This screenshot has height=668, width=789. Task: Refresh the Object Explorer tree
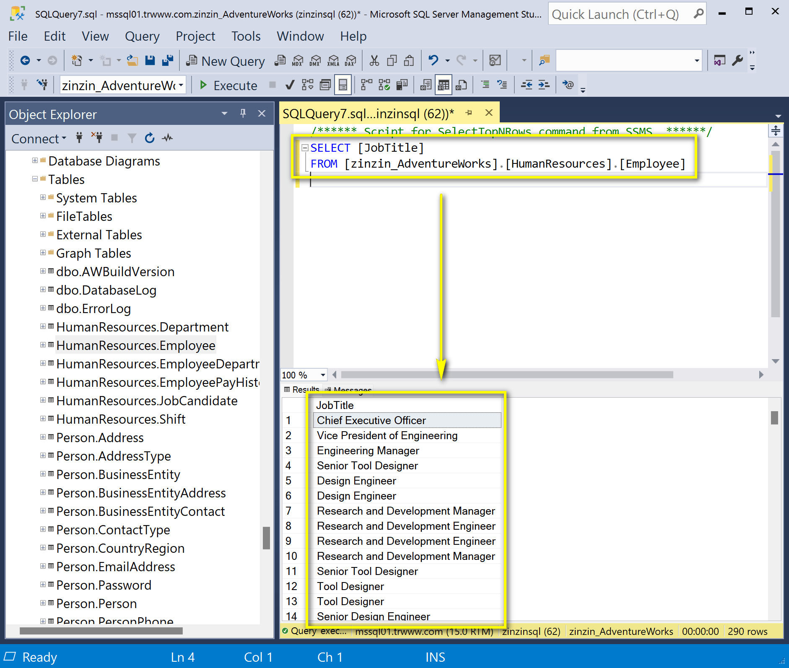150,138
